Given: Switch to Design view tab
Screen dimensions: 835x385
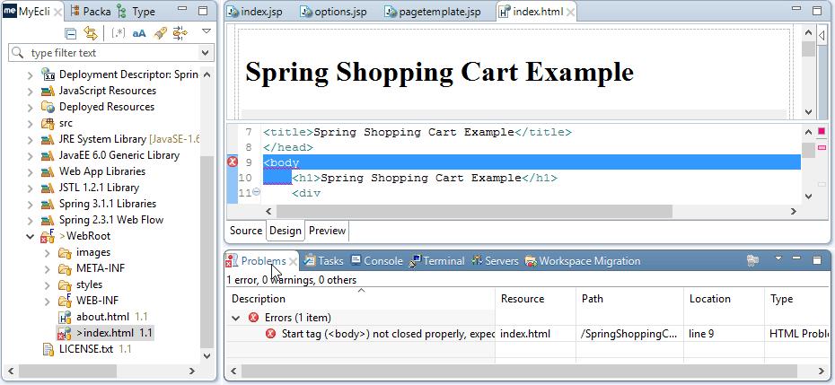Looking at the screenshot, I should point(286,231).
